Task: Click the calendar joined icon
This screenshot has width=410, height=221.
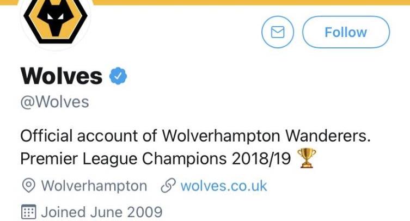Action: (28, 212)
